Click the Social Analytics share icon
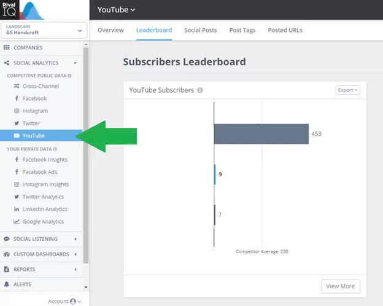 (7, 63)
